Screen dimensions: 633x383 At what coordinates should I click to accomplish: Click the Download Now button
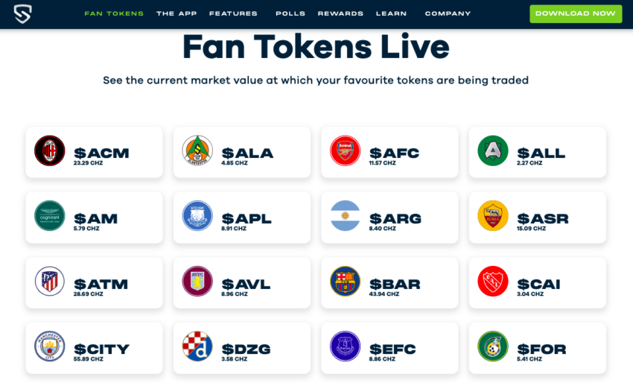[x=576, y=13]
